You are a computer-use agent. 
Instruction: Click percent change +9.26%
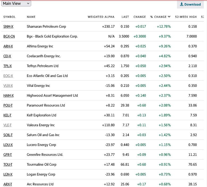click(x=165, y=46)
